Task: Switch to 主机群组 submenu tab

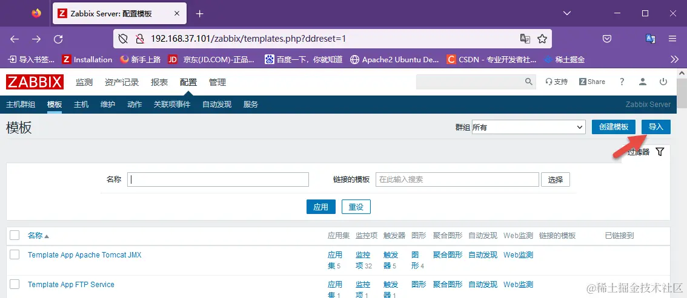Action: click(21, 105)
